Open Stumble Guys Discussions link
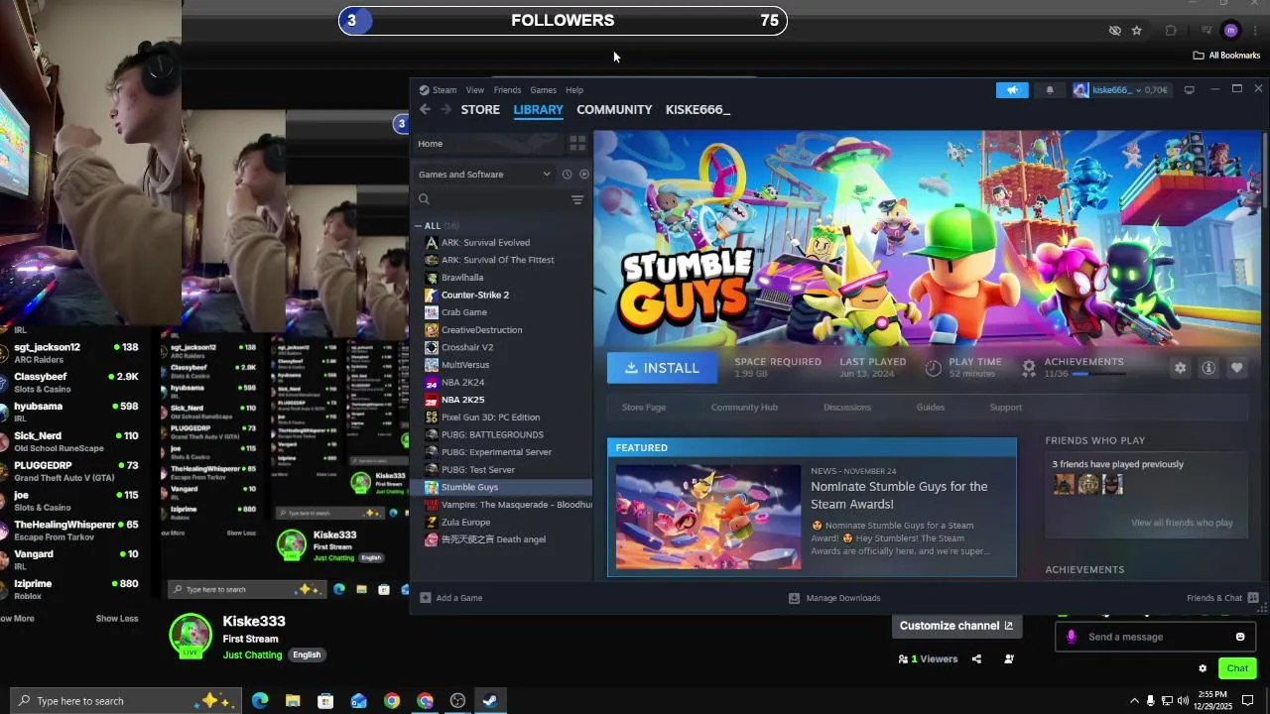Image resolution: width=1270 pixels, height=714 pixels. 847,408
